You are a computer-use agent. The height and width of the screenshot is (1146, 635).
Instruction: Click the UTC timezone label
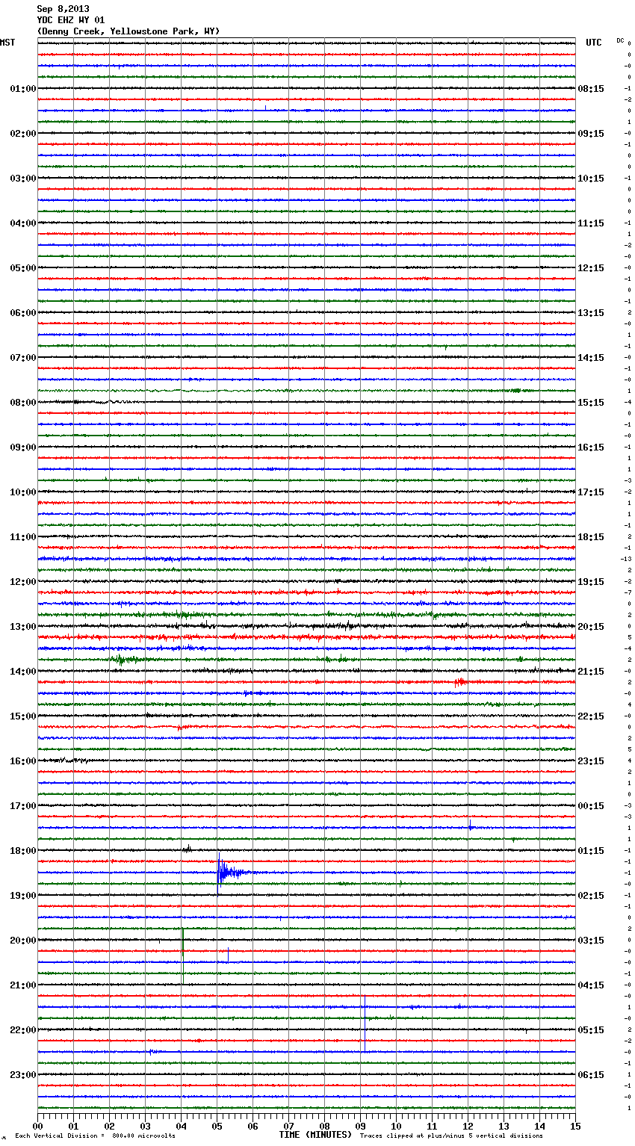click(x=593, y=43)
